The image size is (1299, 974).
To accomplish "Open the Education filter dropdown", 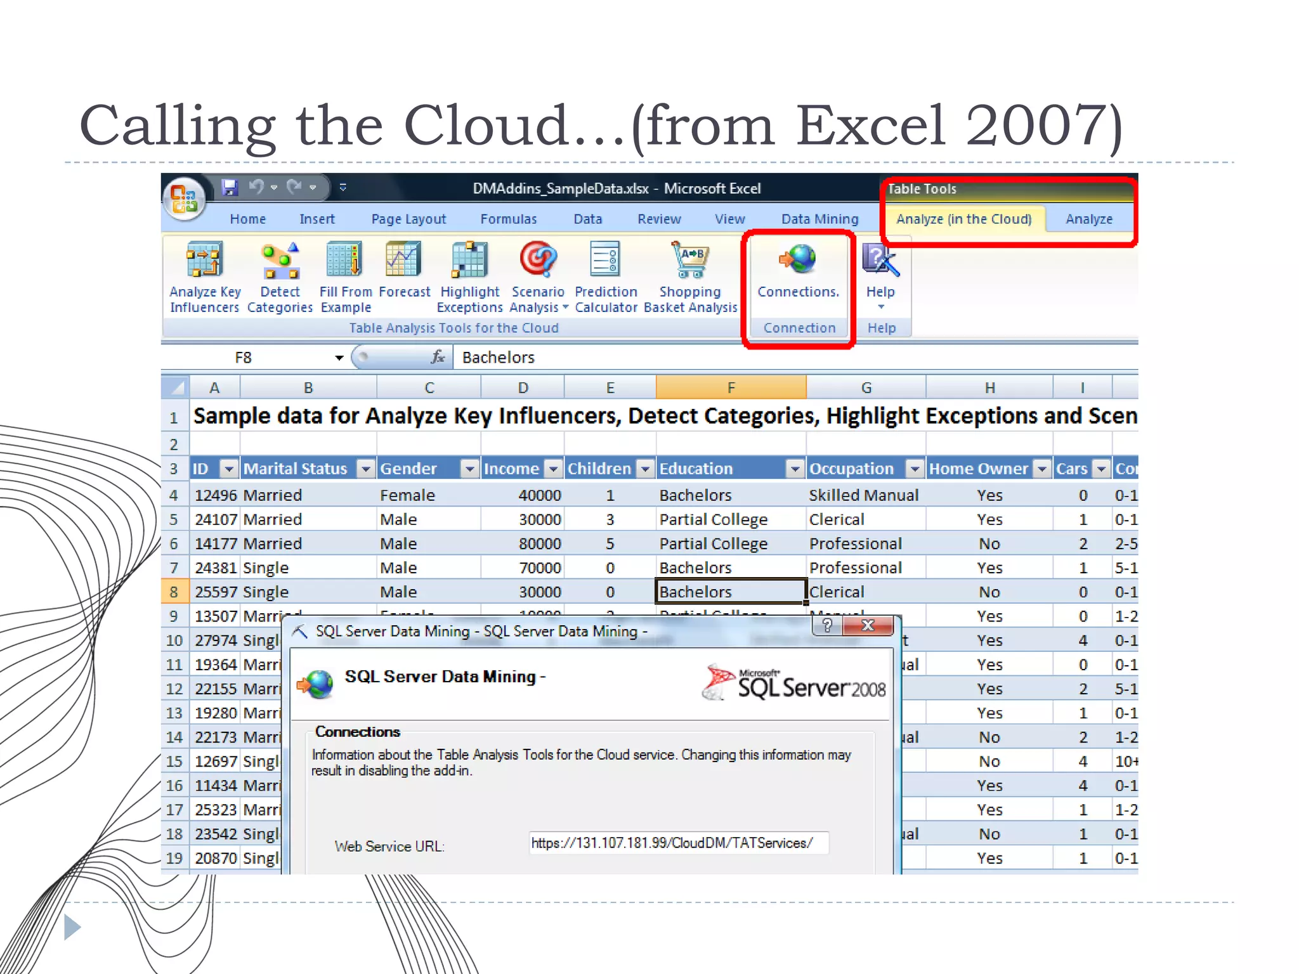I will tap(794, 469).
